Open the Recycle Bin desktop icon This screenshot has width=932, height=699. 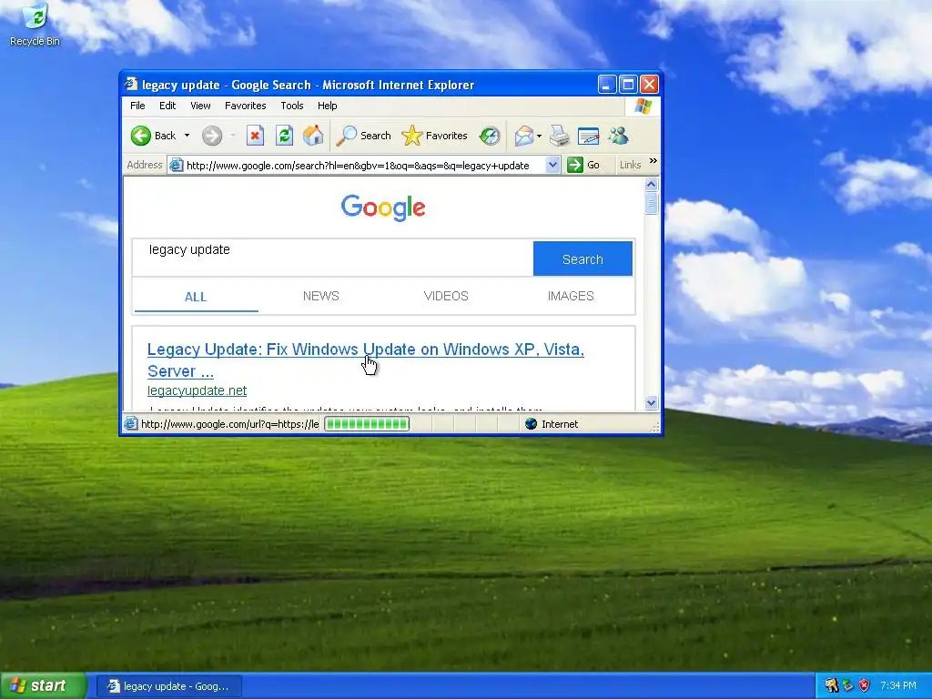[x=35, y=25]
